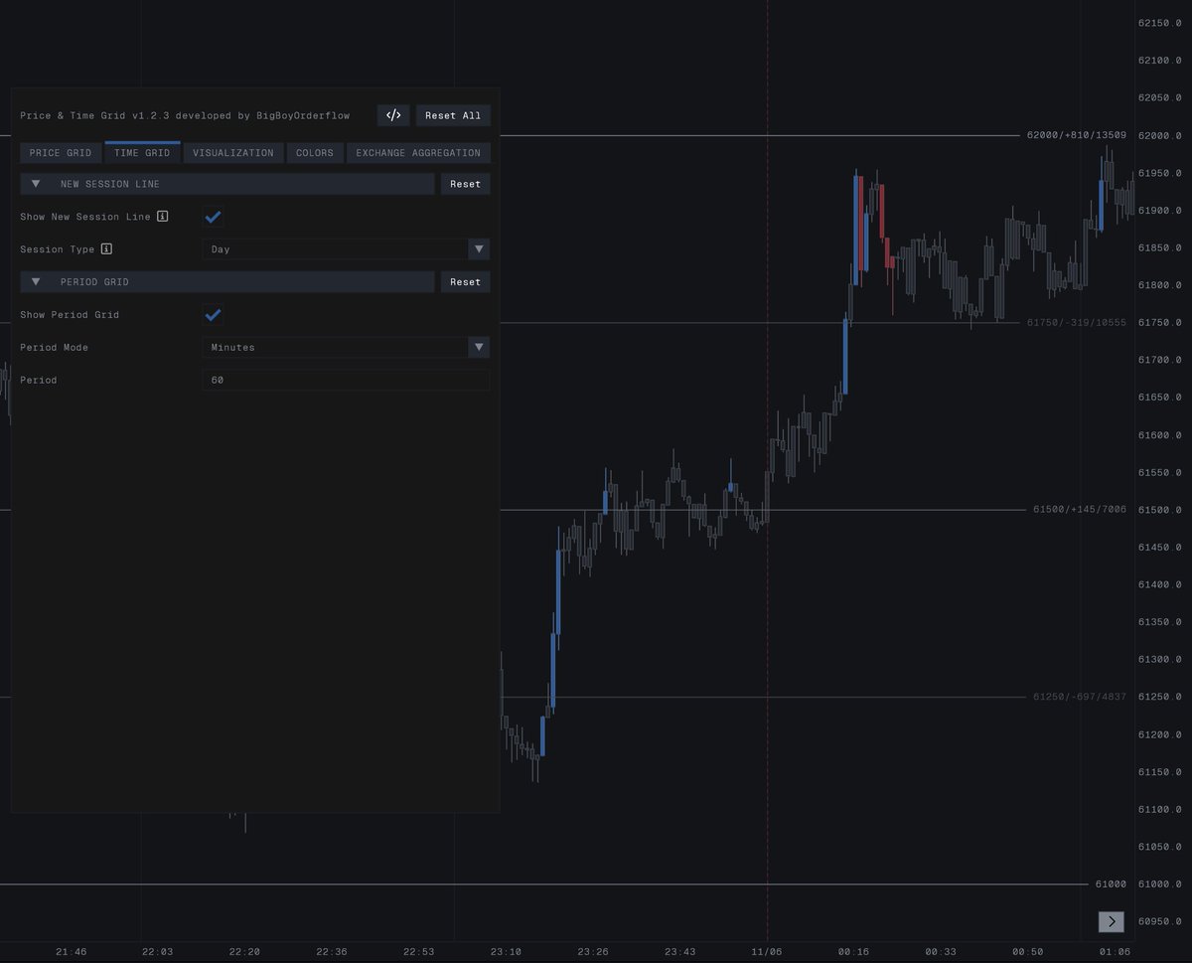The height and width of the screenshot is (963, 1192).
Task: Click the Reset All button
Action: point(453,115)
